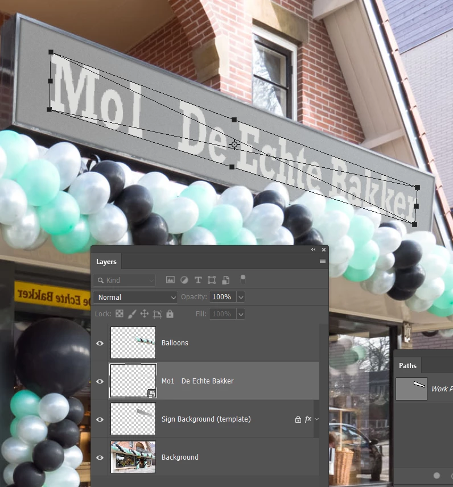The image size is (453, 487).
Task: Open the Fill slider dropdown arrow
Action: point(241,314)
